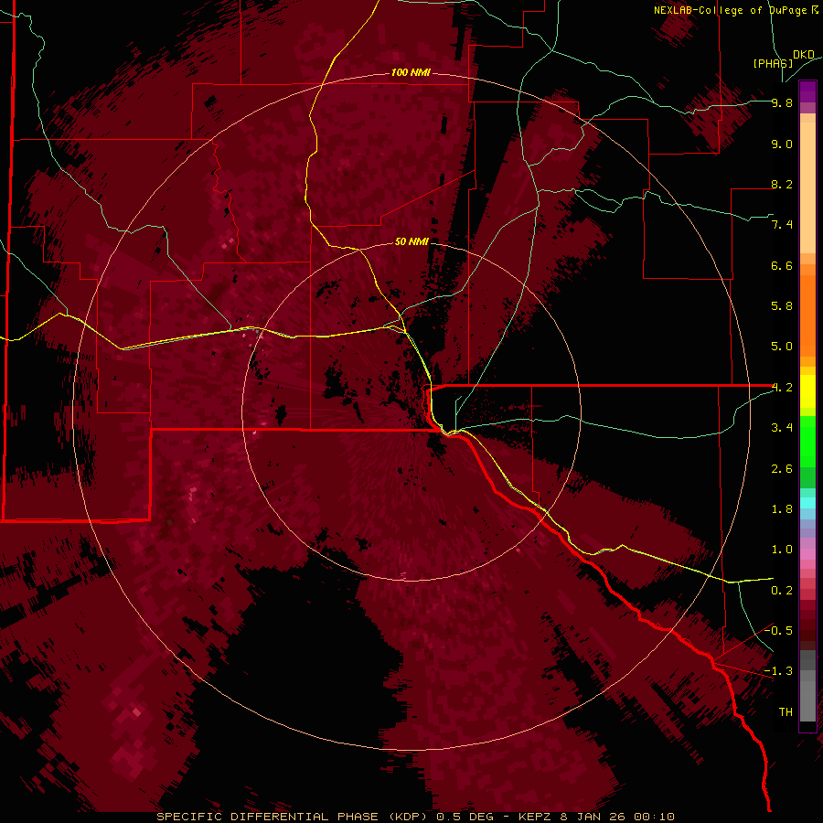The image size is (823, 823).
Task: Click the DKD label above the color scale
Action: click(804, 55)
